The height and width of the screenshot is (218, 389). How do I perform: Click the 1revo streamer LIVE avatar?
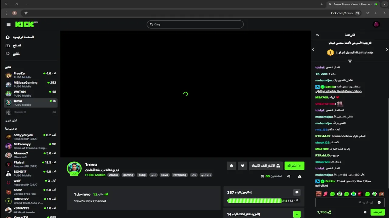click(74, 169)
